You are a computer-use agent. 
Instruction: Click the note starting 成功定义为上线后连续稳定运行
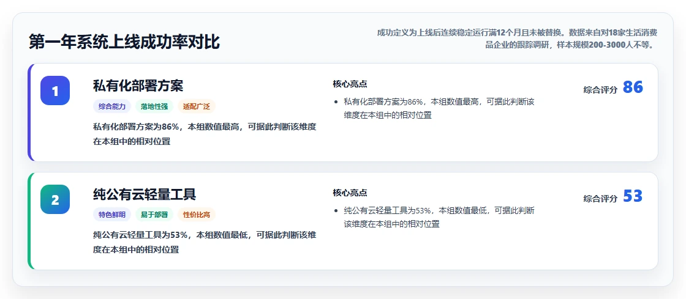point(517,39)
